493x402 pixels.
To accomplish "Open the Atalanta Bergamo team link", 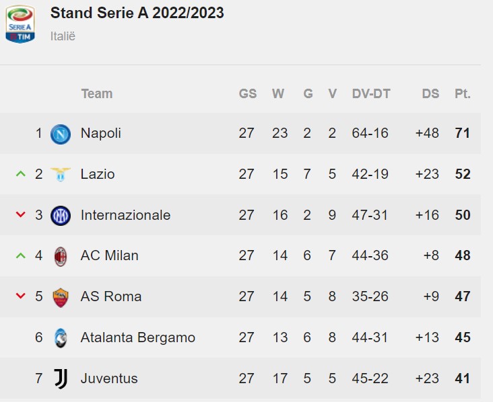I will [138, 337].
